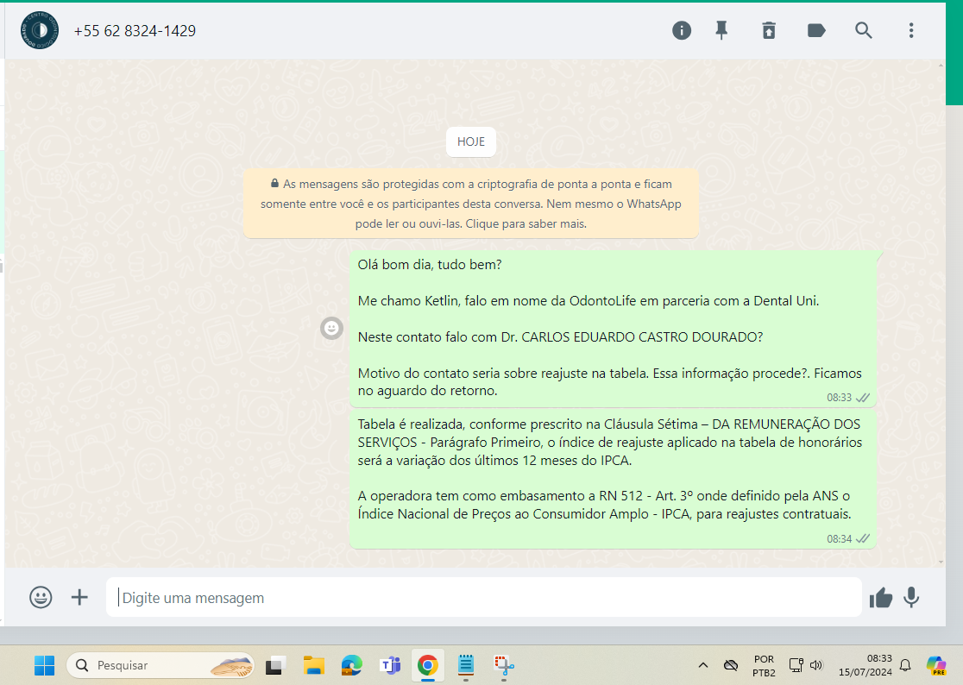Click the chat scrollbar up arrow
Screen dimensions: 963x685
click(x=941, y=65)
